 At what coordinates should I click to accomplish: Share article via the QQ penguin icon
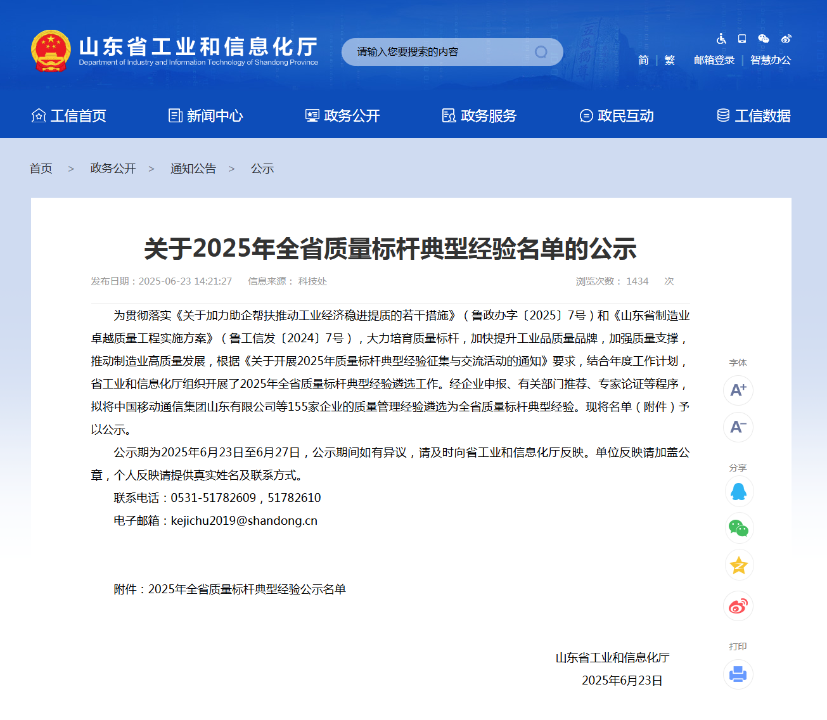coord(738,491)
